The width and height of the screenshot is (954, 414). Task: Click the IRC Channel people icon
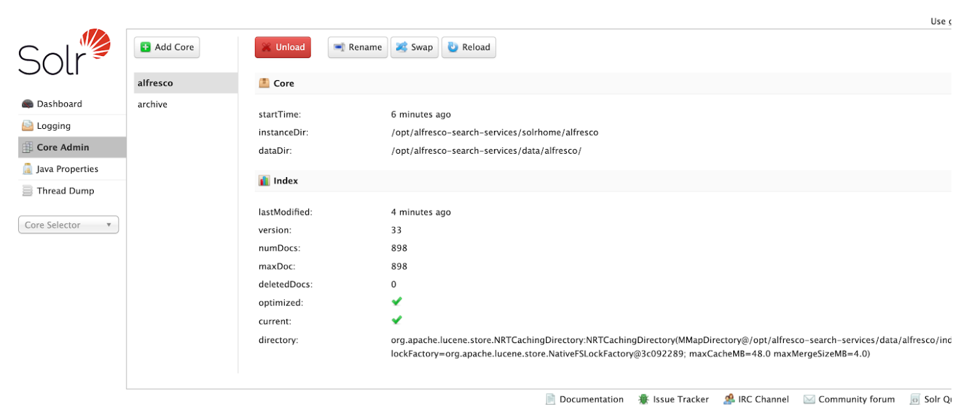(729, 400)
